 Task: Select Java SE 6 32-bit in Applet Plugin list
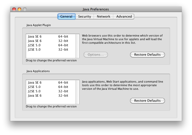click(x=51, y=41)
